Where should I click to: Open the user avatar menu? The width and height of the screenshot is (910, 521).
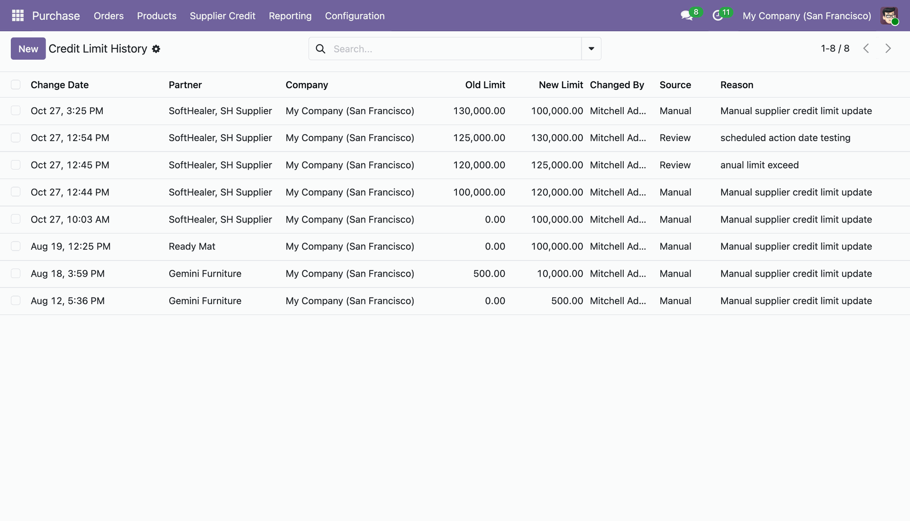pyautogui.click(x=889, y=16)
